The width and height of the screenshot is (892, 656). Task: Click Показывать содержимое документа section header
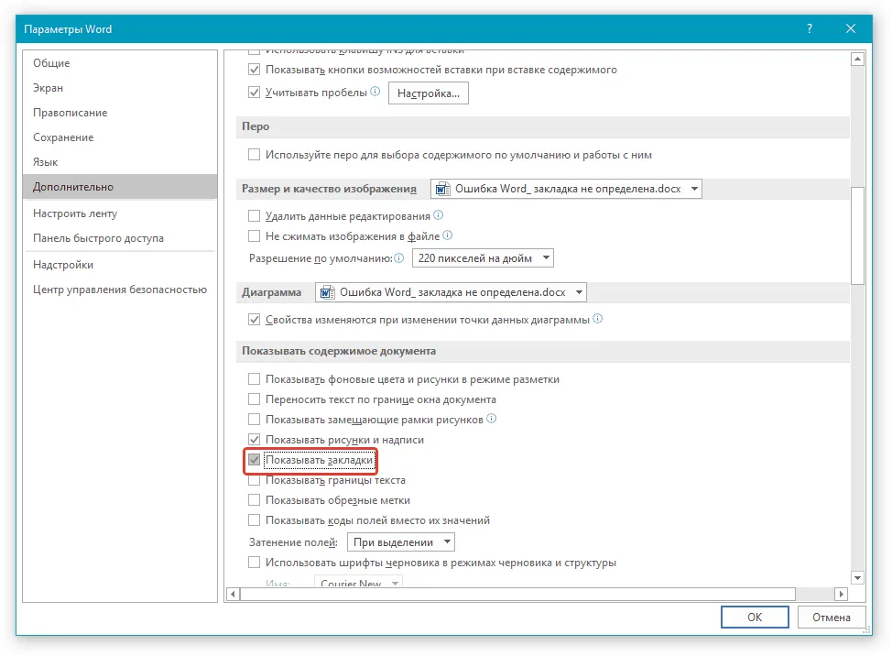coord(543,351)
